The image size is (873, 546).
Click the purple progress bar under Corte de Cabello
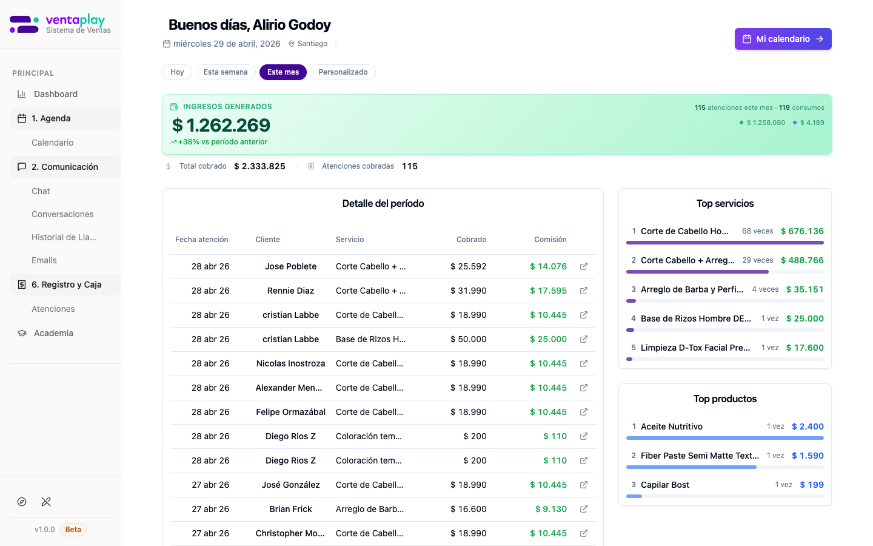tap(725, 242)
